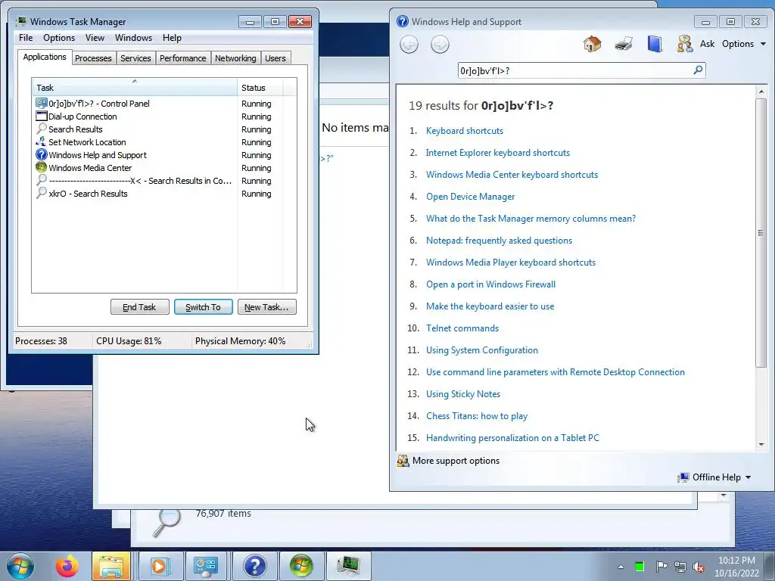775x581 pixels.
Task: Open Chess Titans: how to play link
Action: (x=477, y=416)
